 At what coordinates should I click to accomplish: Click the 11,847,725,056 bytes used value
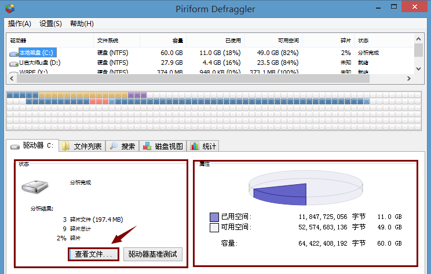[323, 217]
